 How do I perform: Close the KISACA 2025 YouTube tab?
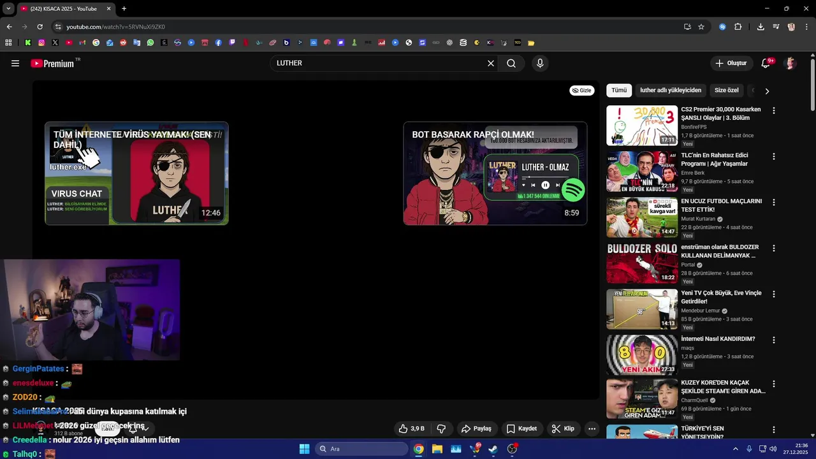coord(108,8)
